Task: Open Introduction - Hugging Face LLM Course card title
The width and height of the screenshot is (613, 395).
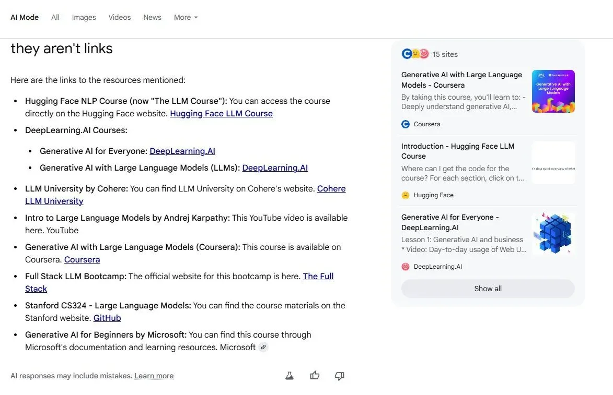Action: tap(458, 151)
